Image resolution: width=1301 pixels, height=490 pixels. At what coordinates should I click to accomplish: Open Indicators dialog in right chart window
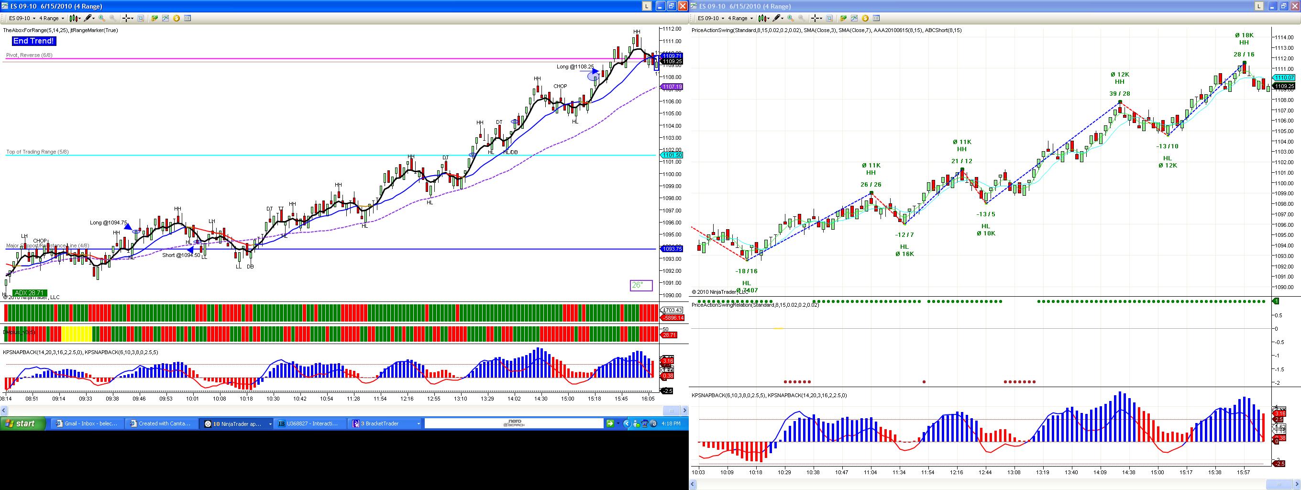tap(854, 18)
